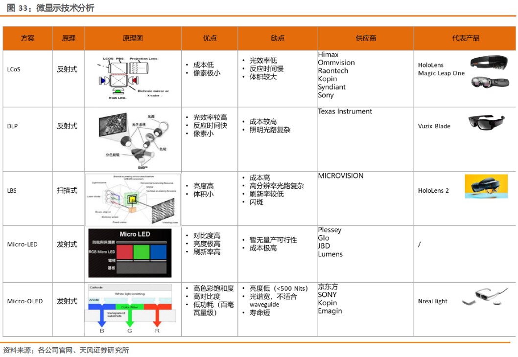Screen dimensions: 518x357
Task: Click the Texas Instrument supplier text
Action: pyautogui.click(x=345, y=112)
